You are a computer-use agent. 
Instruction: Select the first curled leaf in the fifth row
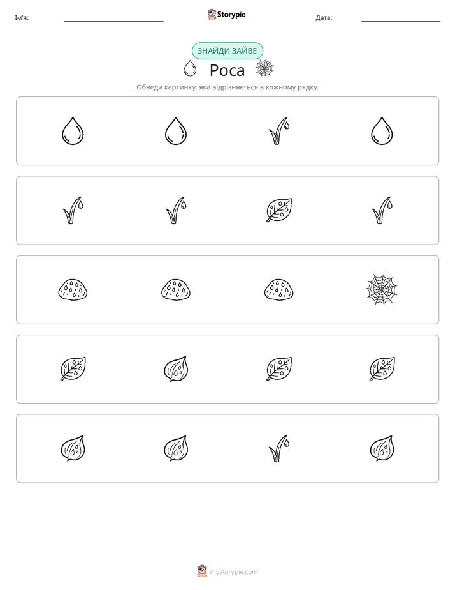click(x=73, y=448)
